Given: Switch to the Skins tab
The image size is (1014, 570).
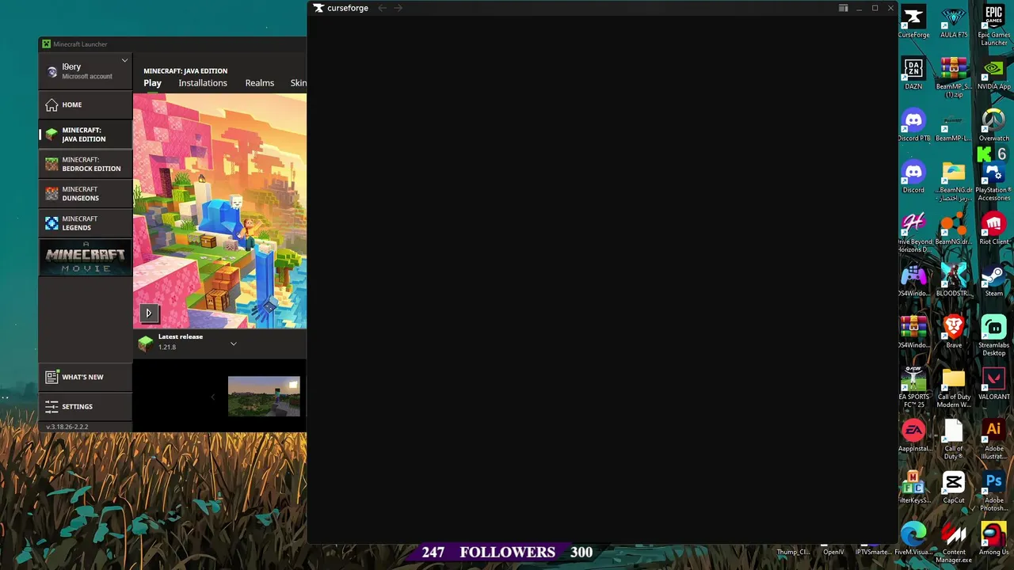Looking at the screenshot, I should click(298, 83).
